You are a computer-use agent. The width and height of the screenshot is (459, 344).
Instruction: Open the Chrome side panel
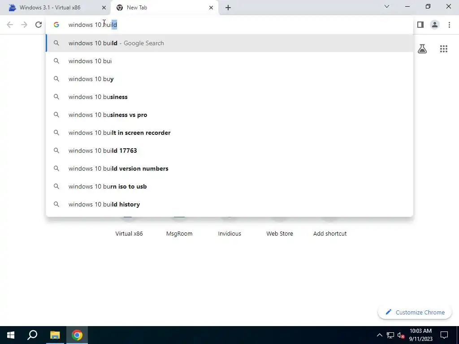click(420, 25)
